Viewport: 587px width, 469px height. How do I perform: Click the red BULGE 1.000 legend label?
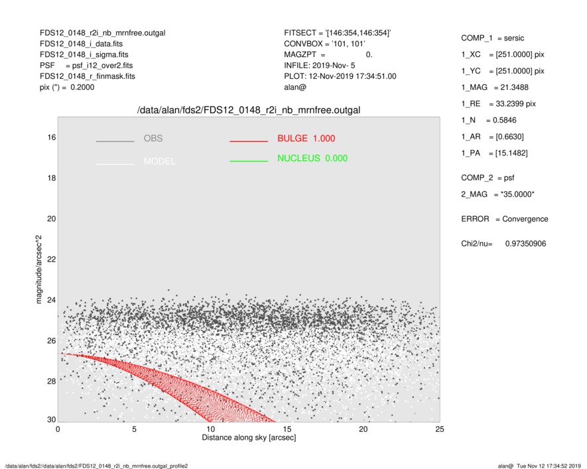(306, 138)
